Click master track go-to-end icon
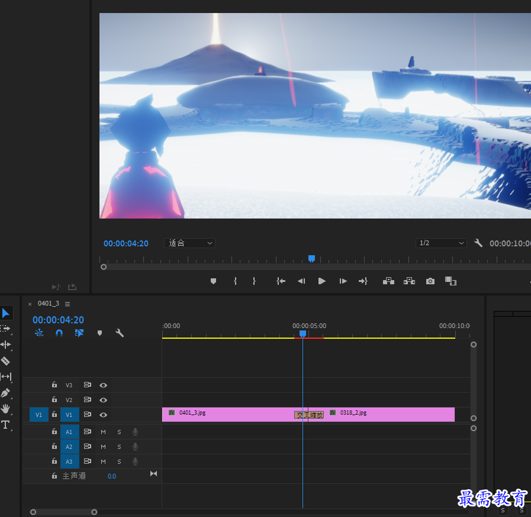Viewport: 531px width, 517px height. (x=153, y=474)
